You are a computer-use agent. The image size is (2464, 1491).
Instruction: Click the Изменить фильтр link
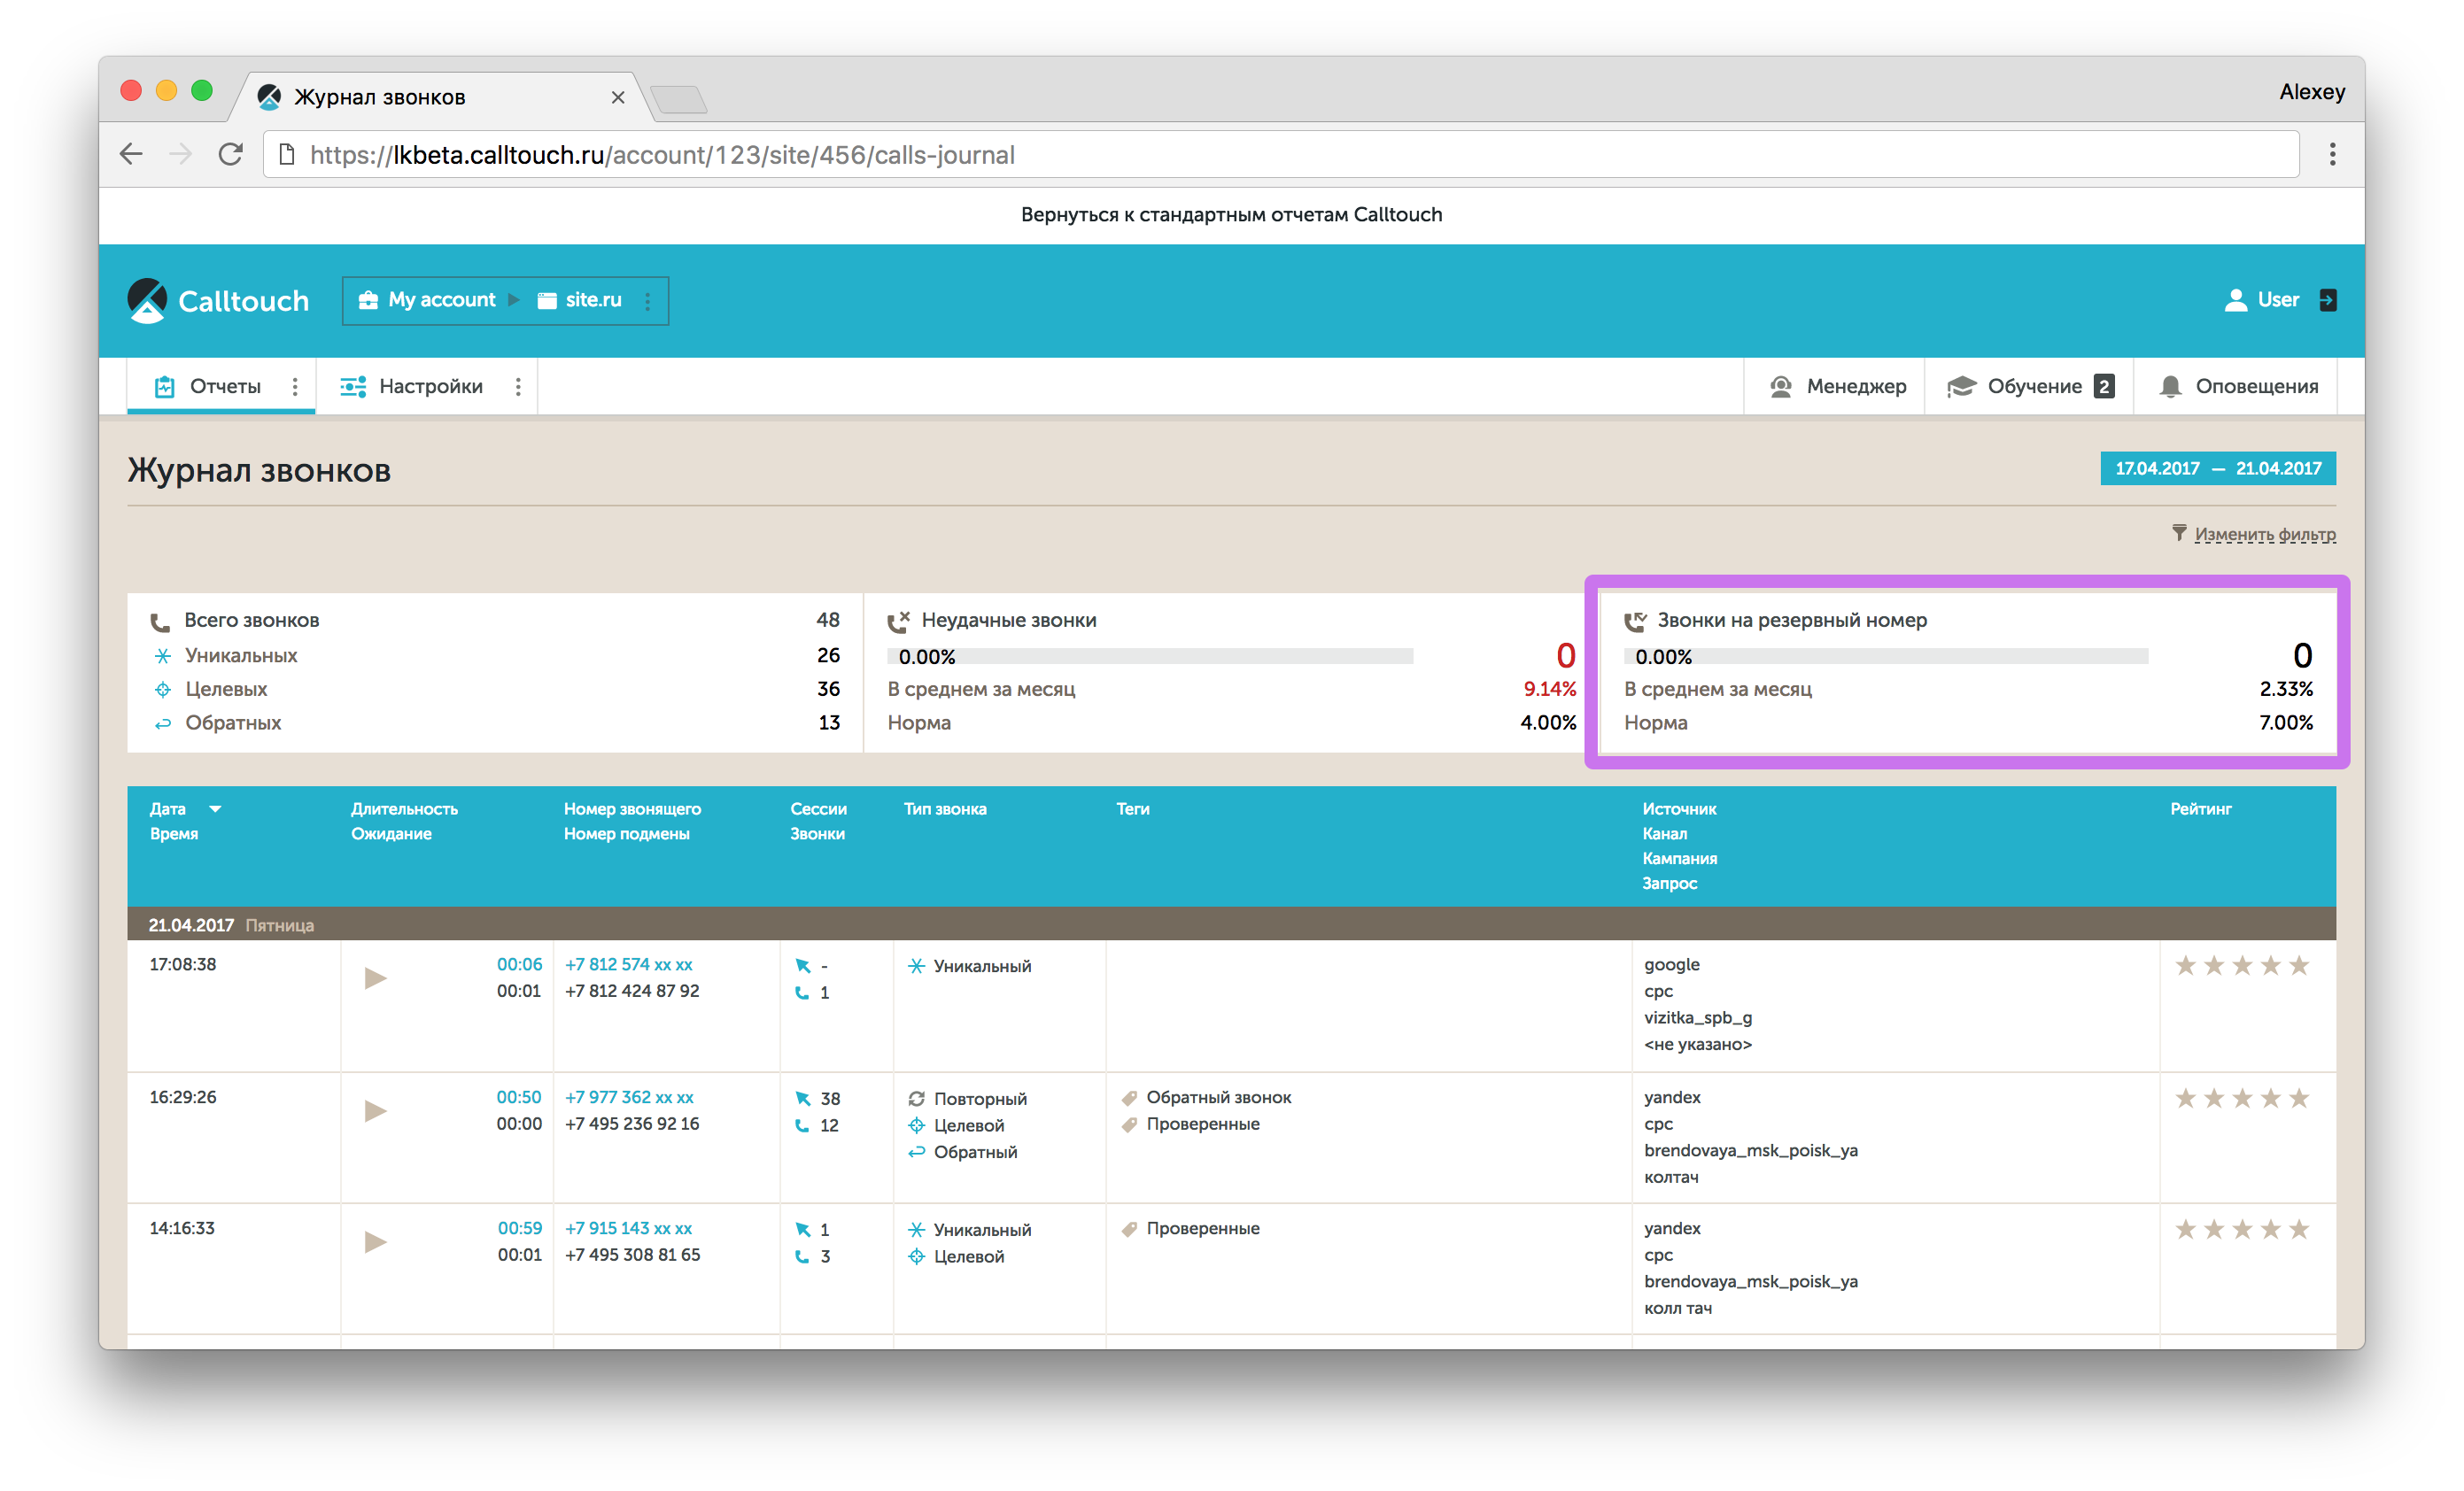pos(2264,534)
